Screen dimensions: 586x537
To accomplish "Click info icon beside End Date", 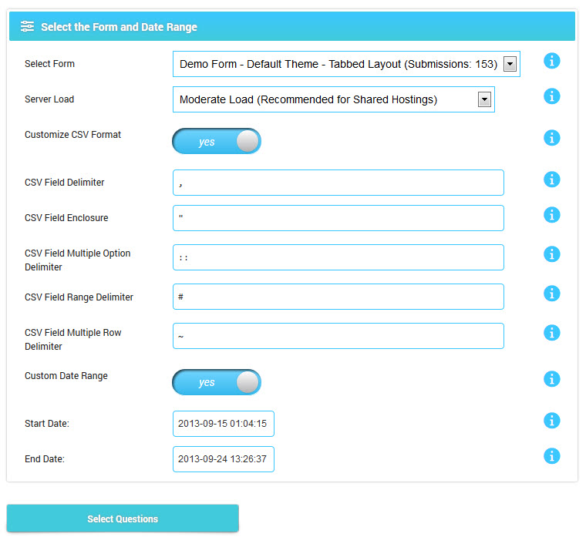I will coord(551,456).
